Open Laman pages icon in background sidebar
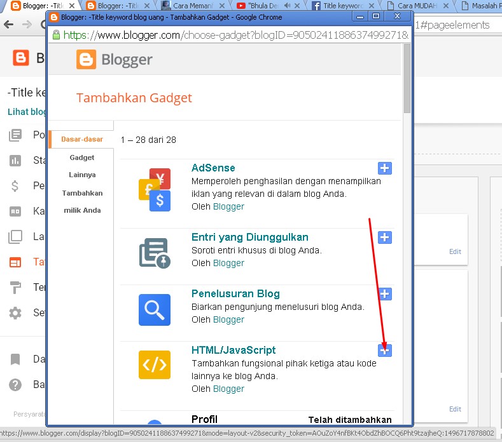The width and height of the screenshot is (502, 442). [x=15, y=237]
